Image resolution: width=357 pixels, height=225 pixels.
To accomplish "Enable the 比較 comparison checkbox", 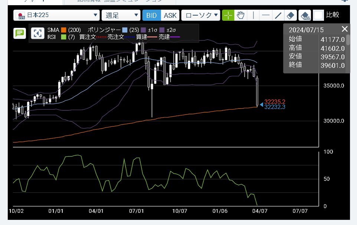I will coord(318,15).
